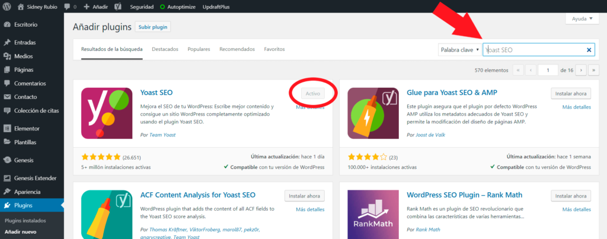
Task: Open the comments bubble in the admin bar
Action: (x=68, y=7)
